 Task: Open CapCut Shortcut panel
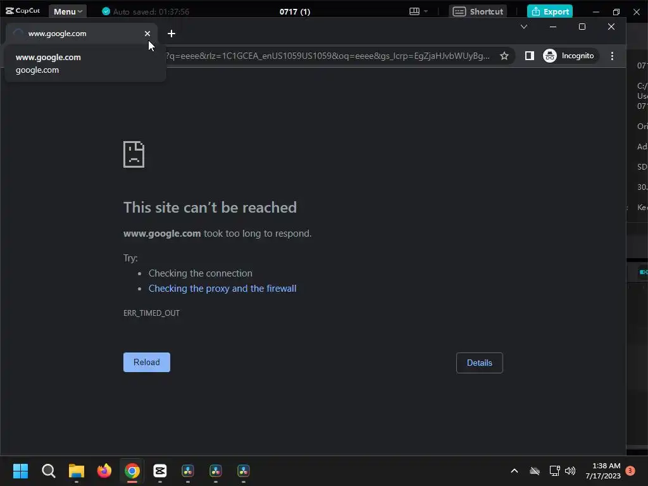[x=478, y=11]
